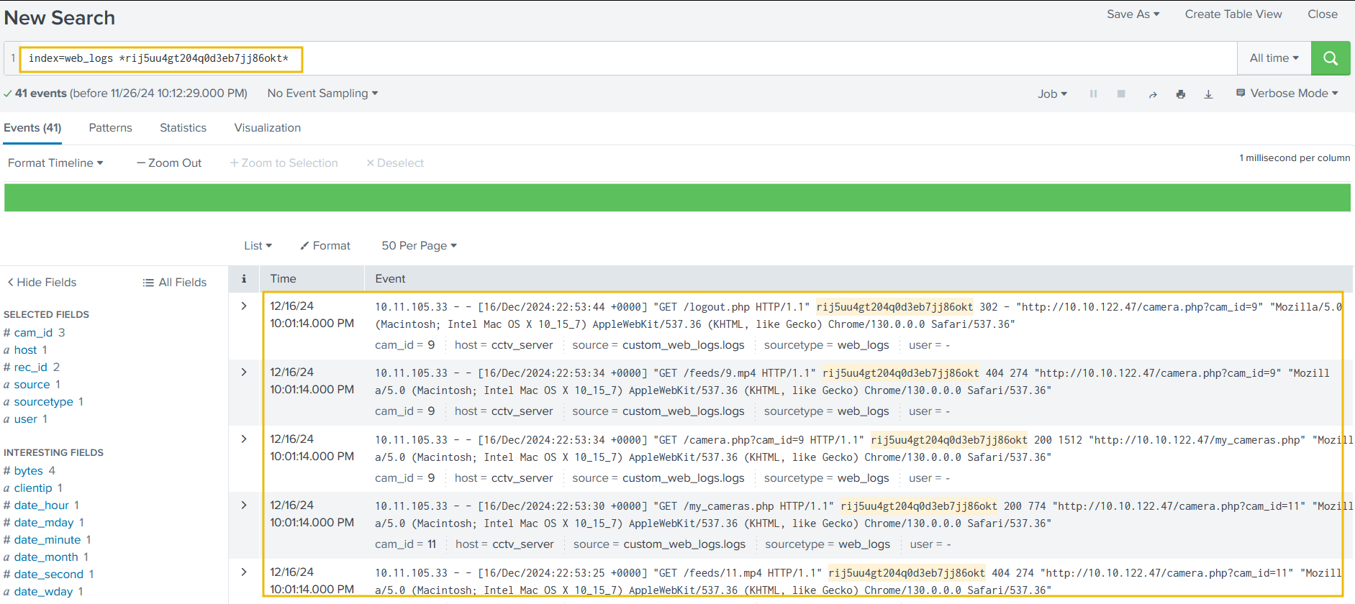Open the All time range picker

coord(1274,58)
